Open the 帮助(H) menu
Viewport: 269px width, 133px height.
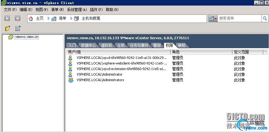tap(112, 10)
